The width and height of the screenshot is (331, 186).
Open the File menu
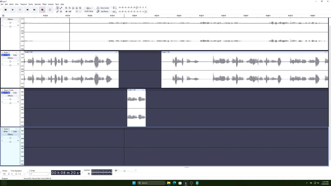coord(2,4)
